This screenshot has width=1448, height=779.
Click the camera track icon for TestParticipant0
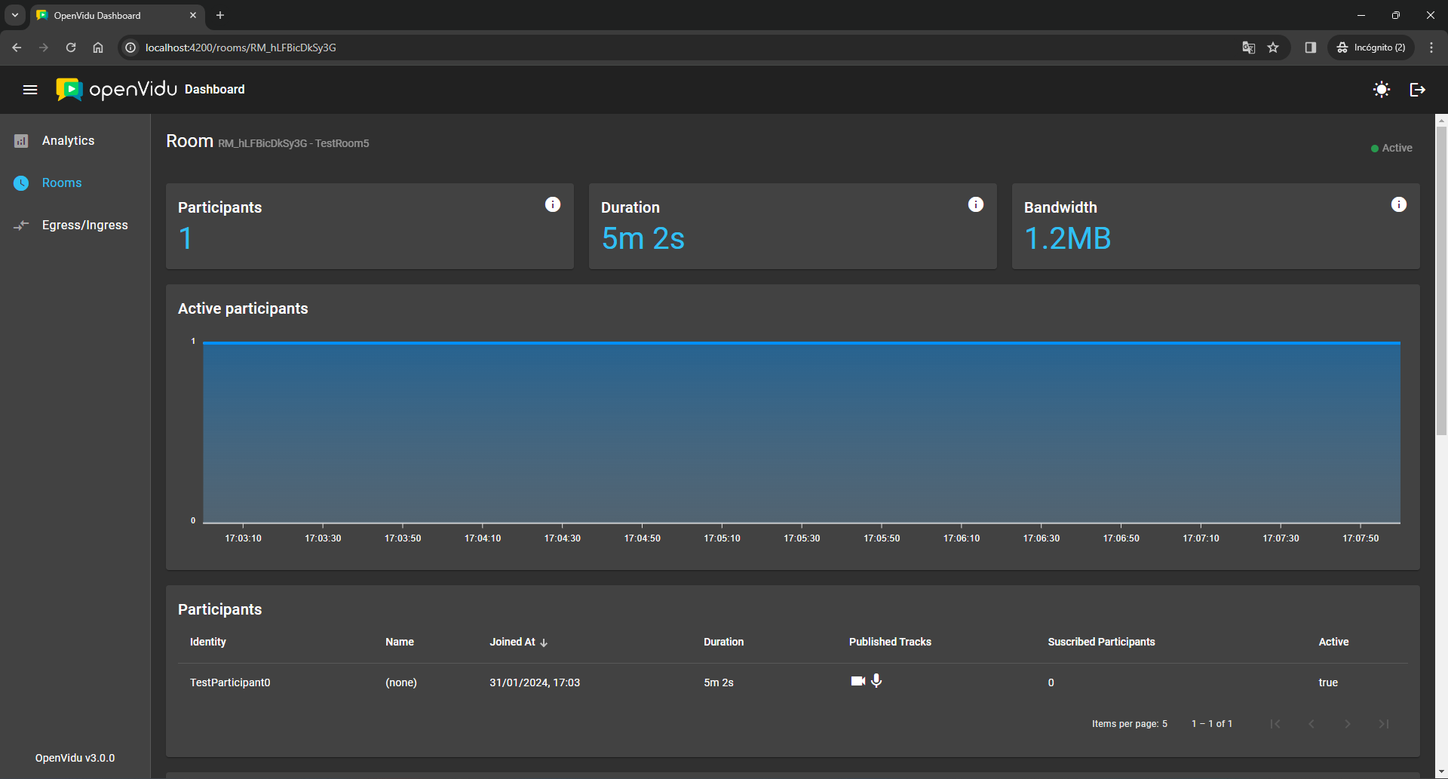pos(857,681)
